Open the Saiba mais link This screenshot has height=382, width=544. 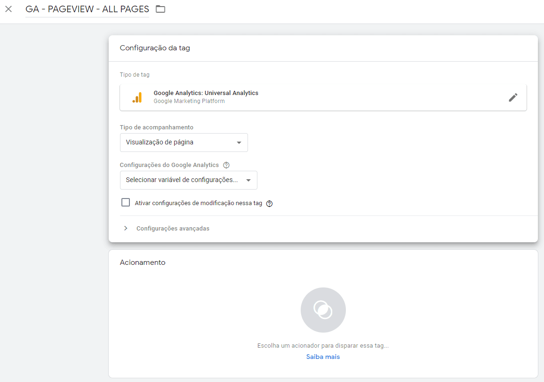[323, 357]
